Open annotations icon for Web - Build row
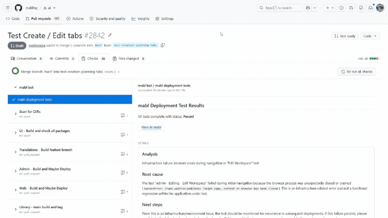The width and height of the screenshot is (388, 218). coord(123,192)
